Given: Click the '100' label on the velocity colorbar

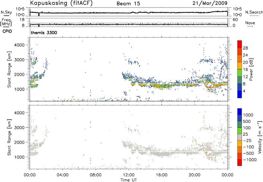Looking at the screenshot, I should tap(247, 128).
